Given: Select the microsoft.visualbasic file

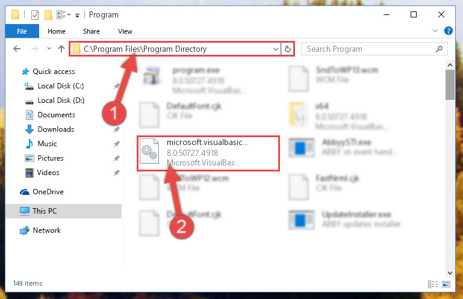Looking at the screenshot, I should pos(208,153).
